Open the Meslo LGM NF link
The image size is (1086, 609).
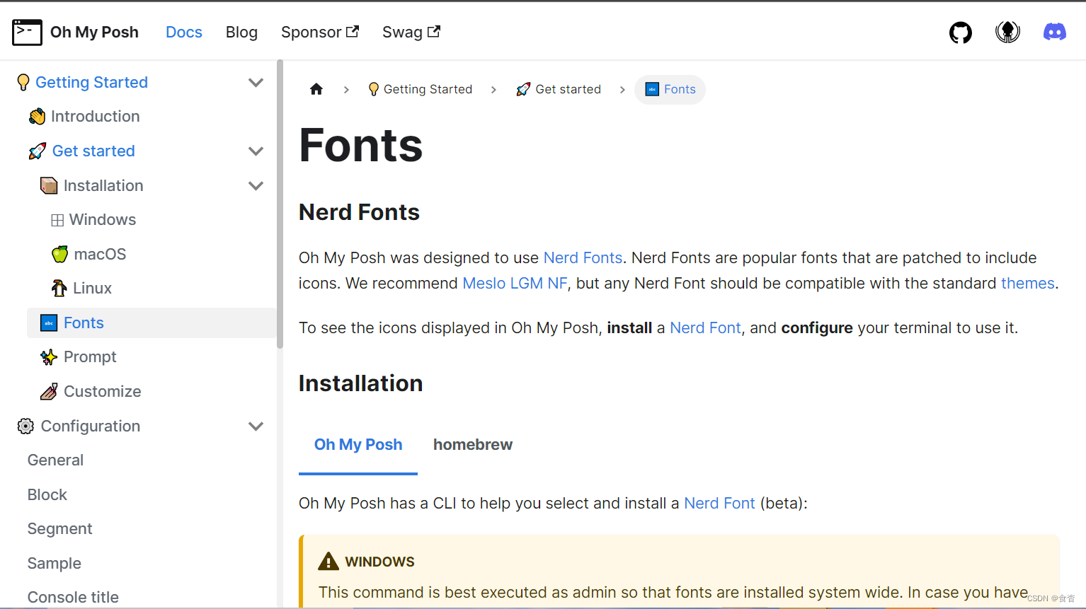coord(515,283)
